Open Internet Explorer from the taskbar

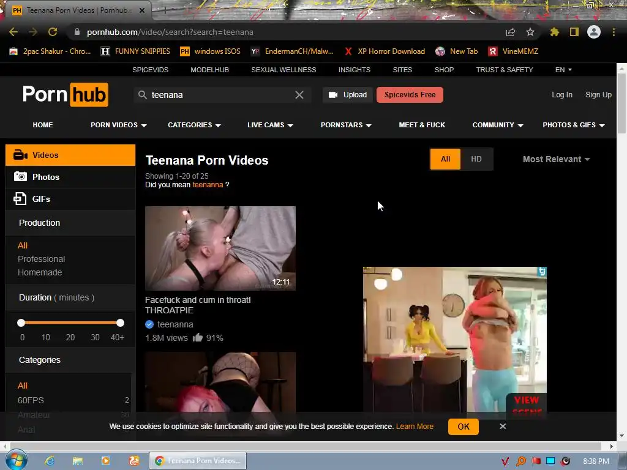(x=50, y=461)
